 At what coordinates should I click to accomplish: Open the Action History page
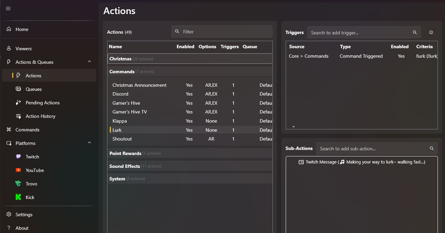[40, 116]
